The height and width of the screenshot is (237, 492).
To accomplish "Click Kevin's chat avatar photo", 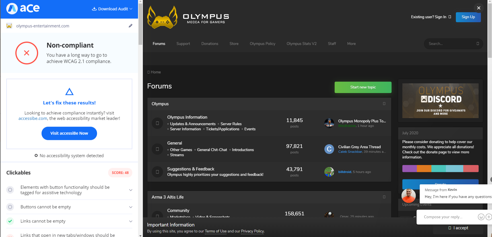I will pyautogui.click(x=409, y=196).
